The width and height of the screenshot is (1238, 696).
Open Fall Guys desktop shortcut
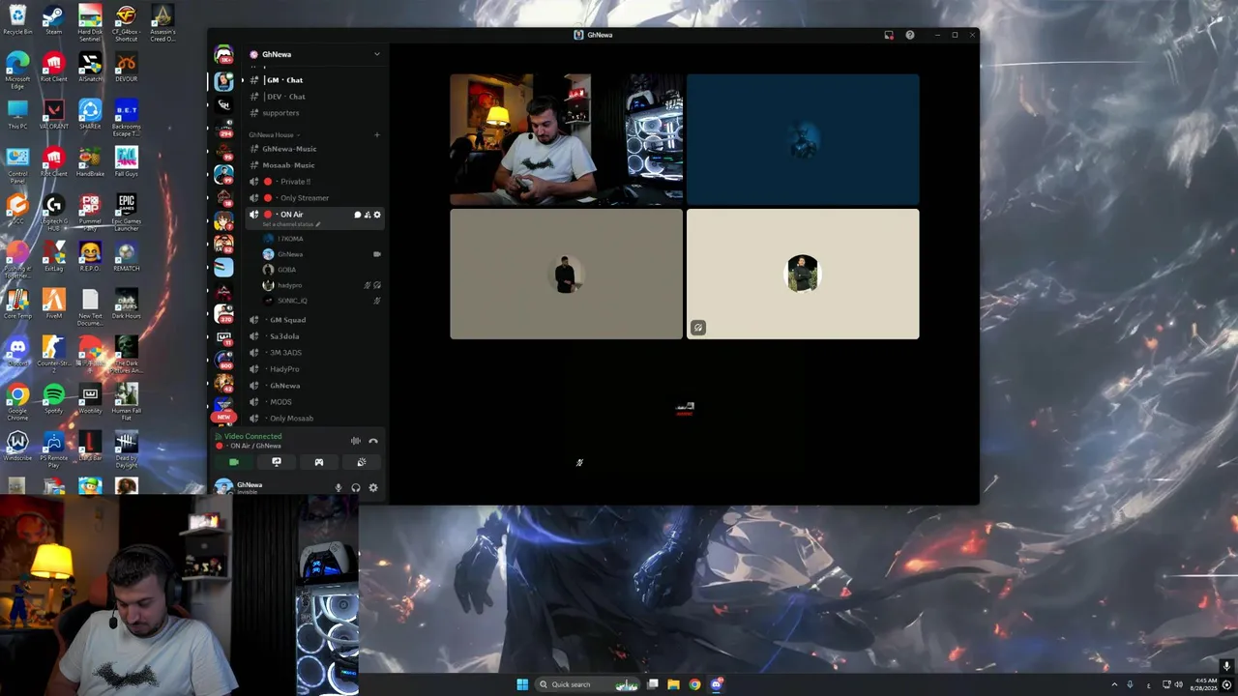pos(126,161)
